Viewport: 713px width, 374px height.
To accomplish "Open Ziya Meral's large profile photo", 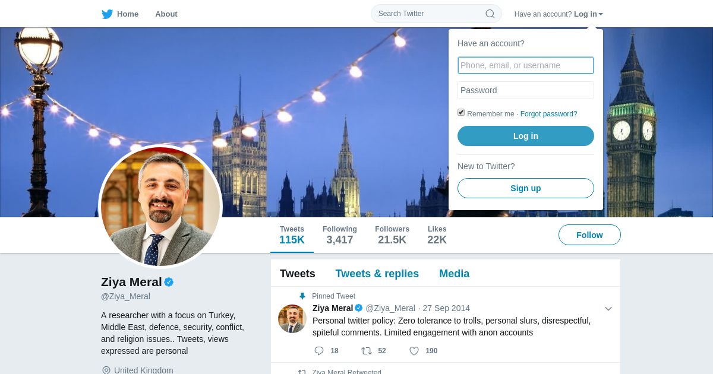I will [x=160, y=207].
